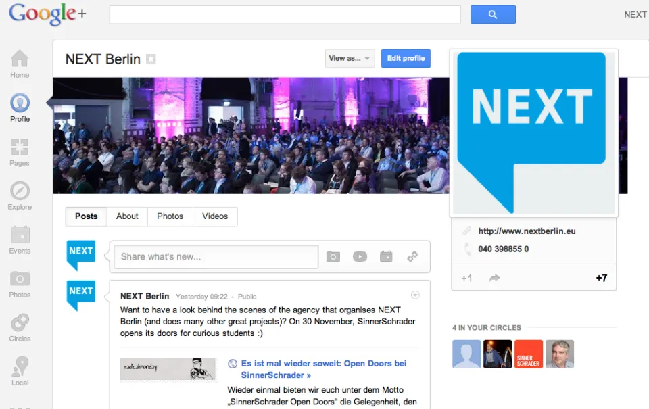Click the radicalmonday article thumbnail
The image size is (649, 409).
(168, 368)
